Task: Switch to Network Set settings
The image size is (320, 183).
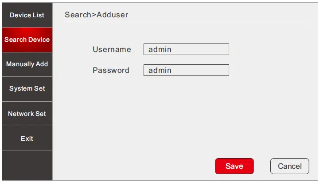Action: click(x=27, y=114)
